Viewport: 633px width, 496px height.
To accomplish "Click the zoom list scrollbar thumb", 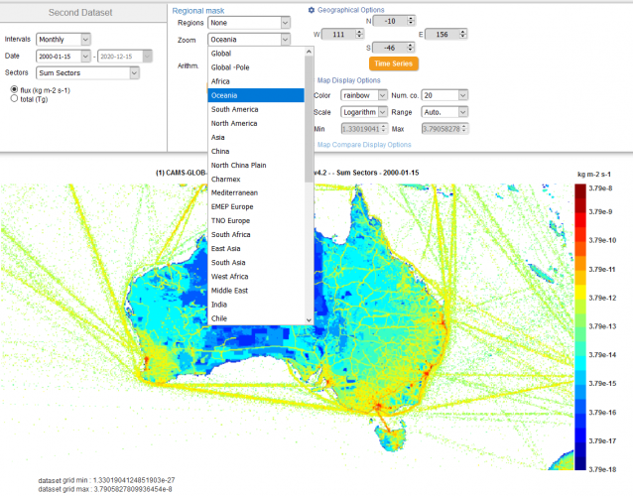I will click(309, 119).
